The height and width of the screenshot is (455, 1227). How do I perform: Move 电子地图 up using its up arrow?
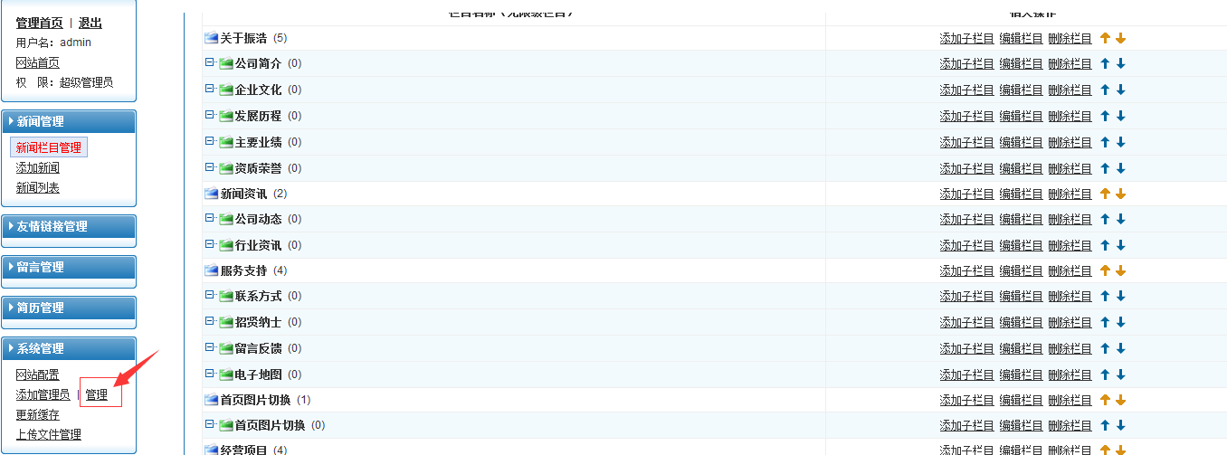(x=1105, y=374)
